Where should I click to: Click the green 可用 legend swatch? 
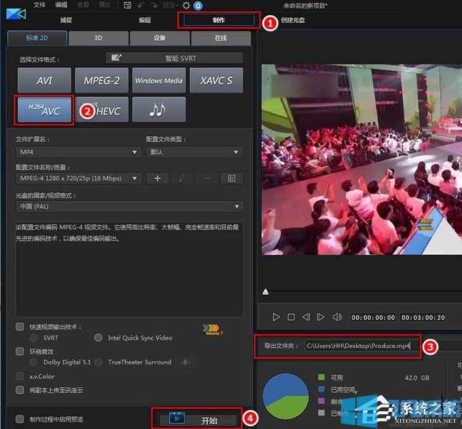coord(322,377)
